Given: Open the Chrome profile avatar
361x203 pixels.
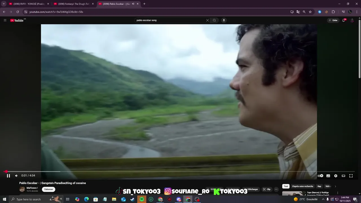Looking at the screenshot, I should coord(350,12).
